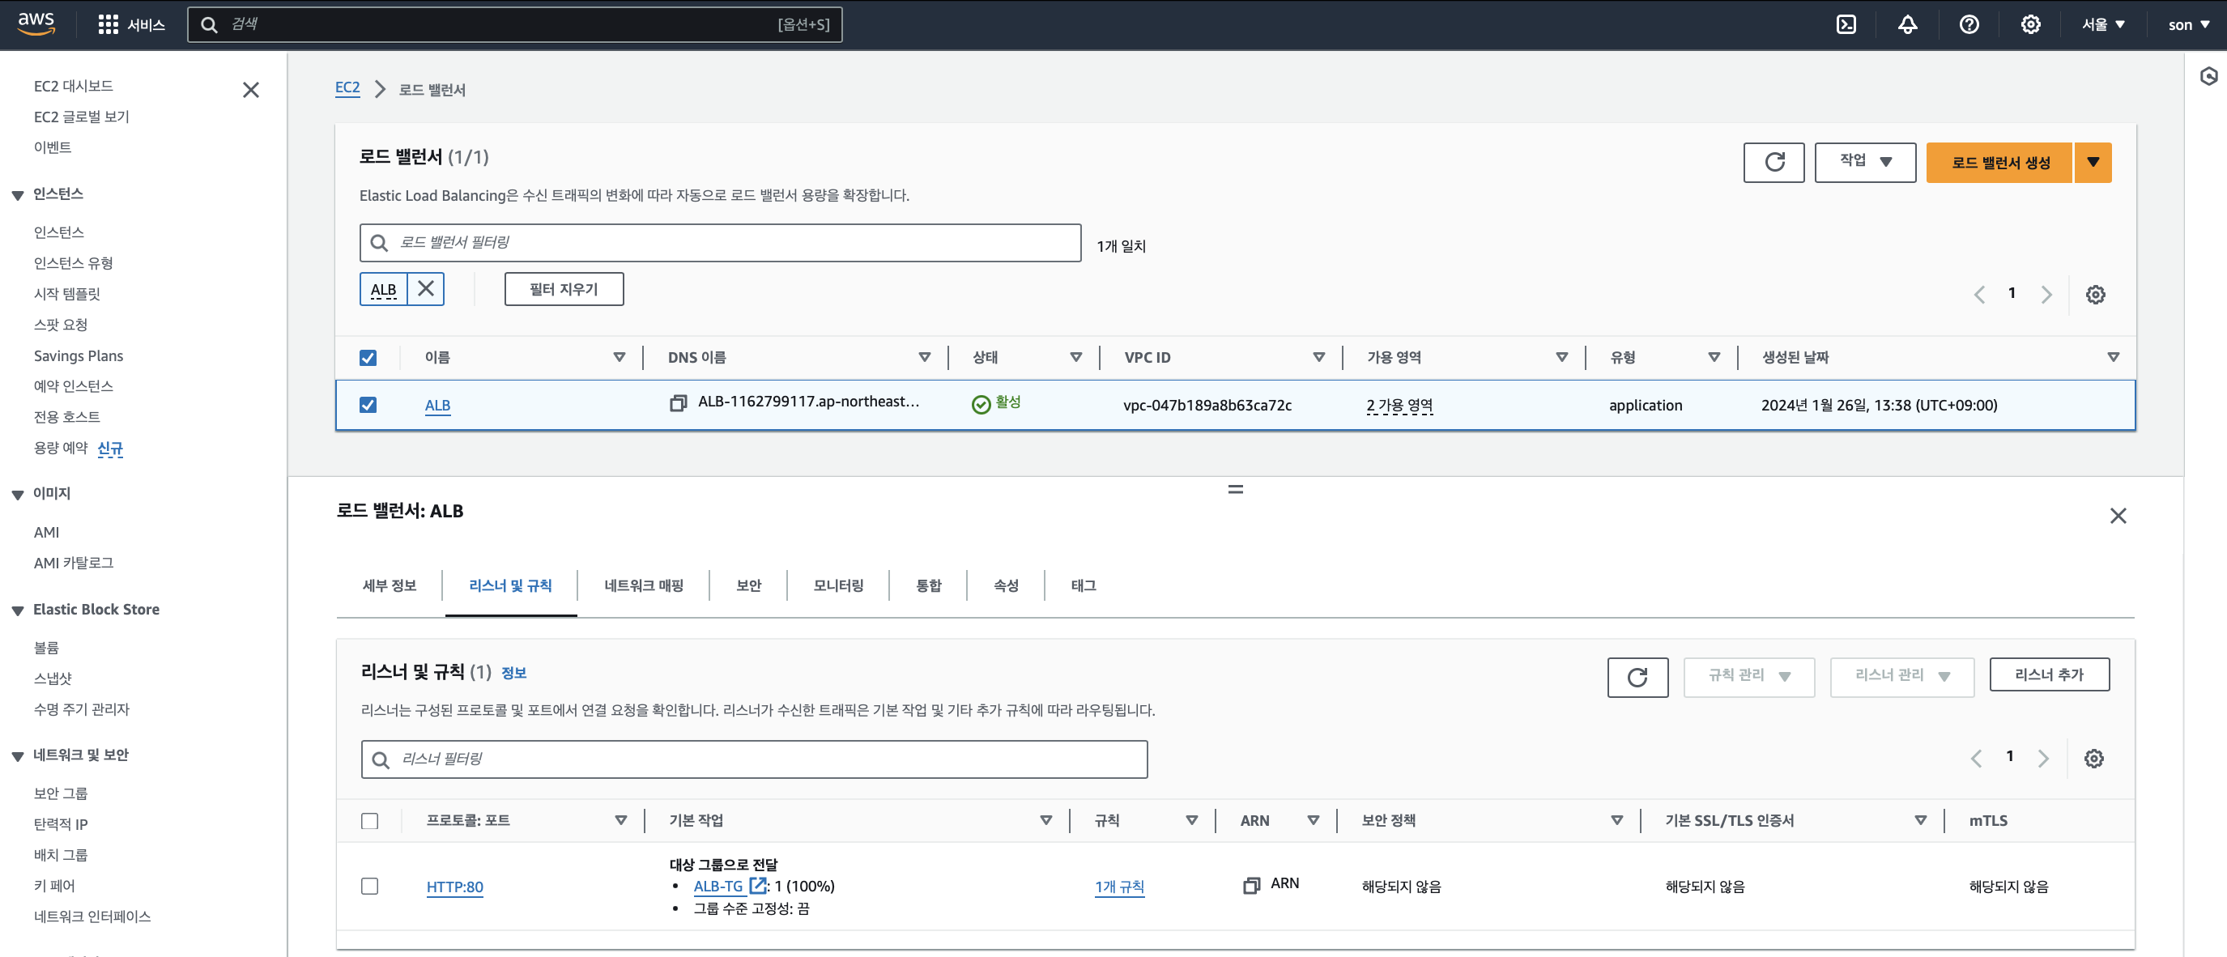Refresh the listeners and rules list
Screen dimensions: 2227x957
click(x=1637, y=677)
